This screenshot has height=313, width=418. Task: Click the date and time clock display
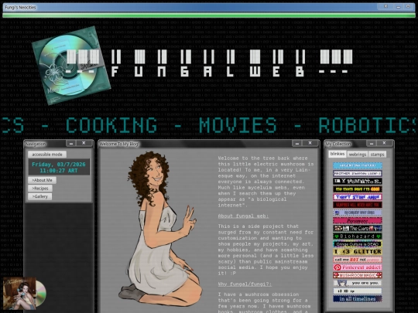pos(59,167)
